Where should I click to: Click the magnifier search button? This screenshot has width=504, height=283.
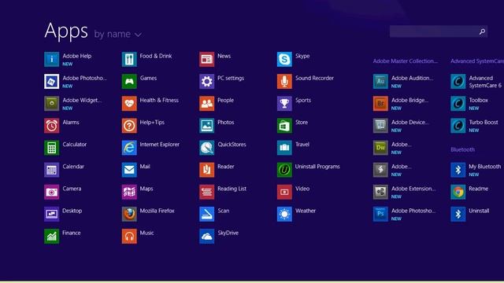(x=482, y=31)
